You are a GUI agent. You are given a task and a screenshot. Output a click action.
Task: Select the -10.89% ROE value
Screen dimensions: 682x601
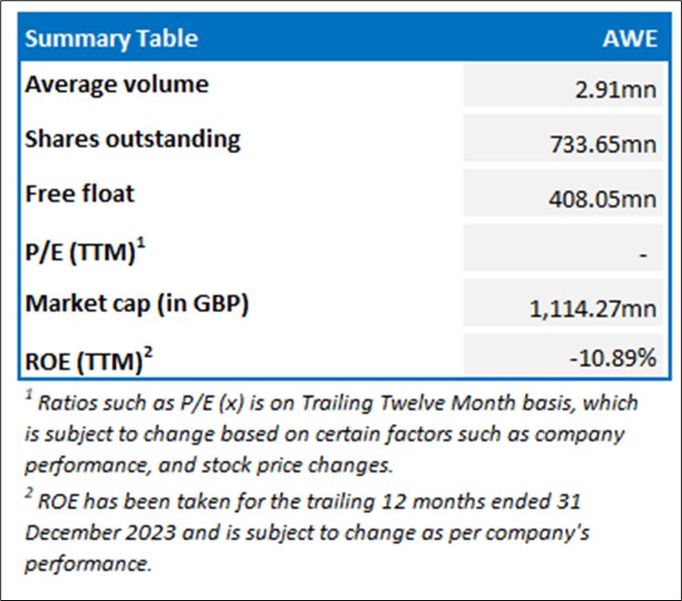click(x=614, y=359)
